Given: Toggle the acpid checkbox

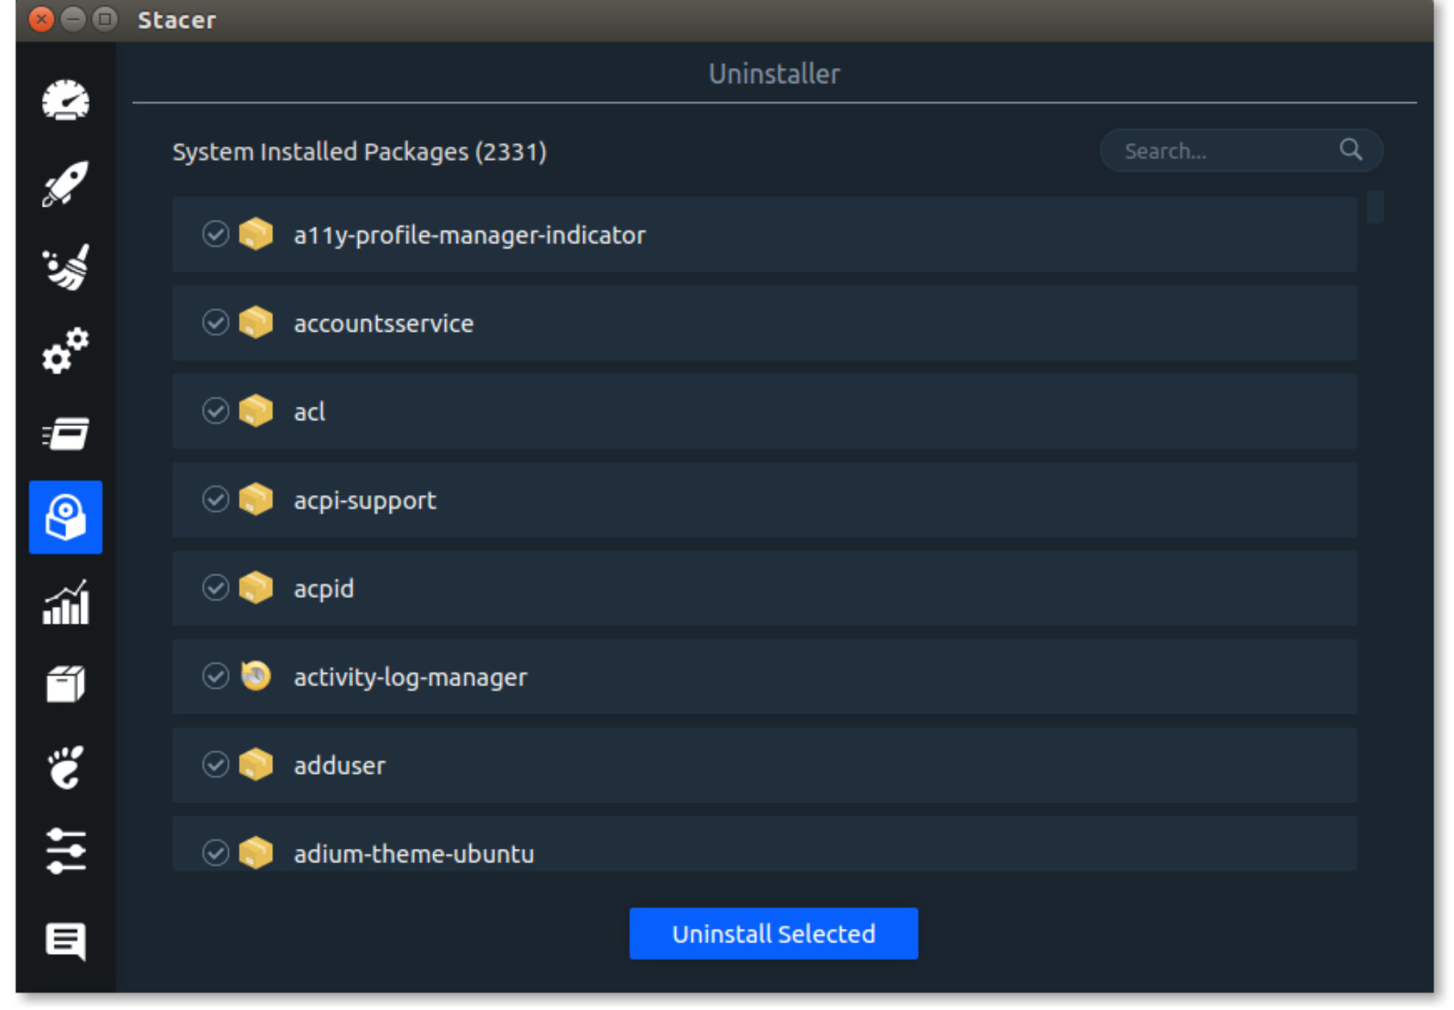Looking at the screenshot, I should [x=215, y=588].
